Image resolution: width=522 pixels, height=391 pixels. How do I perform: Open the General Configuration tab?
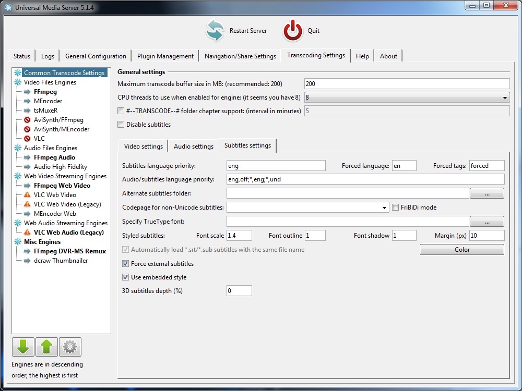pyautogui.click(x=96, y=56)
